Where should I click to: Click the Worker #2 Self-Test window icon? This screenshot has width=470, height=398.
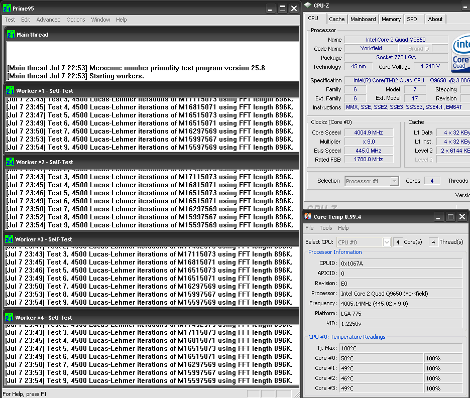(x=10, y=162)
